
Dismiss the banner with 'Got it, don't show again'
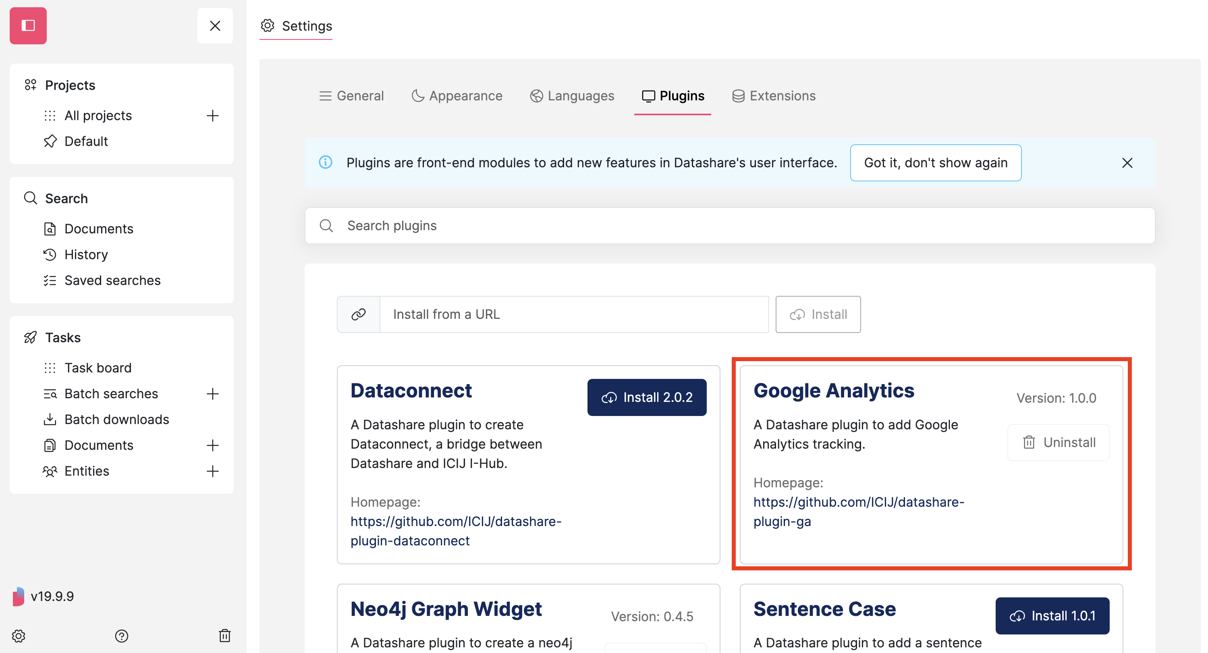(936, 163)
